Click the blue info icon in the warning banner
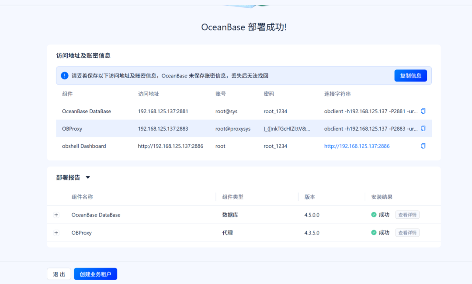This screenshot has height=284, width=472. point(64,75)
